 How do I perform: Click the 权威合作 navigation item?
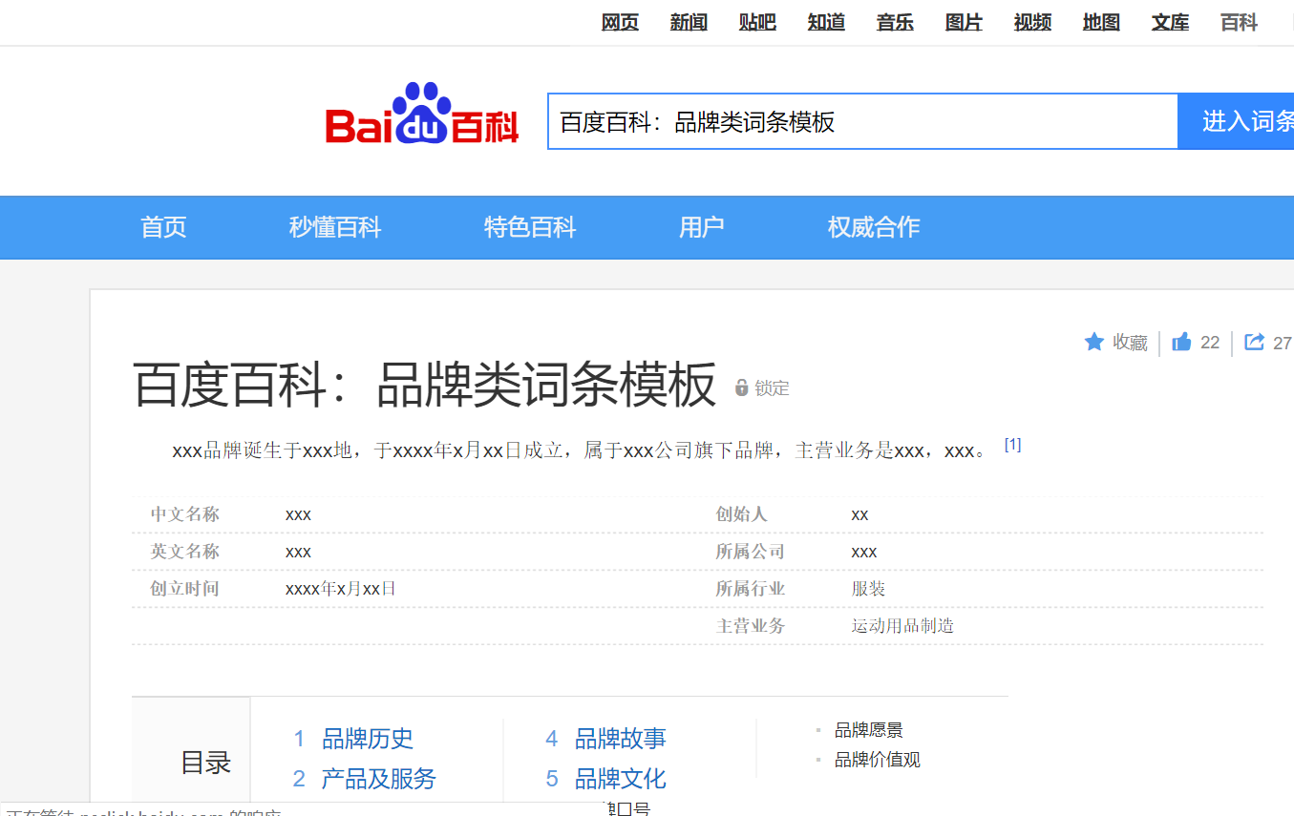click(872, 227)
